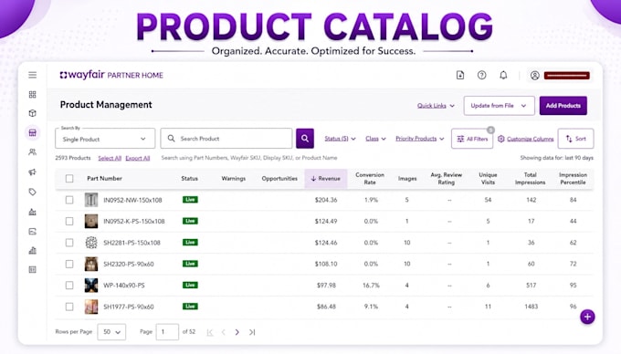This screenshot has width=621, height=354.
Task: Open the hamburger menu in sidebar
Action: tap(33, 75)
